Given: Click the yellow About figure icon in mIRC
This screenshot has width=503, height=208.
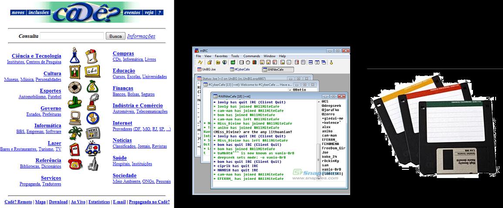Looking at the screenshot, I should point(331,62).
